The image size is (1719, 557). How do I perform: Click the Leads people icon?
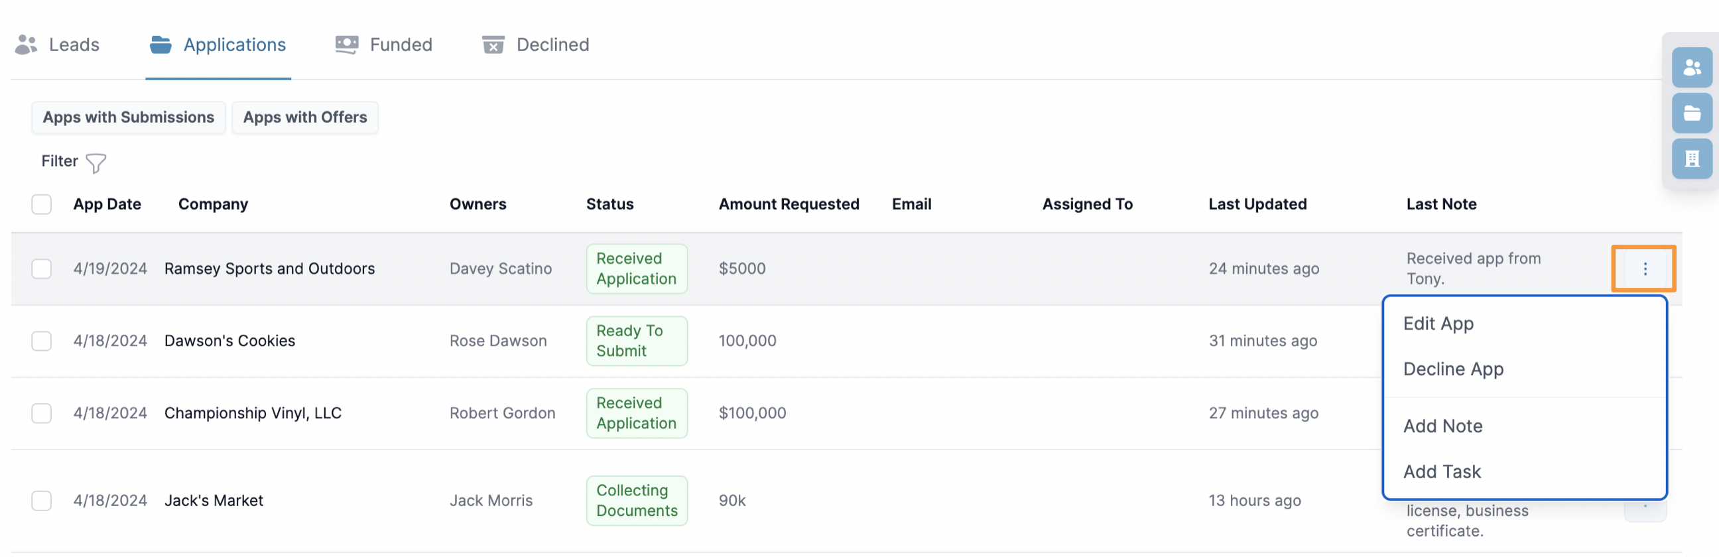click(26, 44)
